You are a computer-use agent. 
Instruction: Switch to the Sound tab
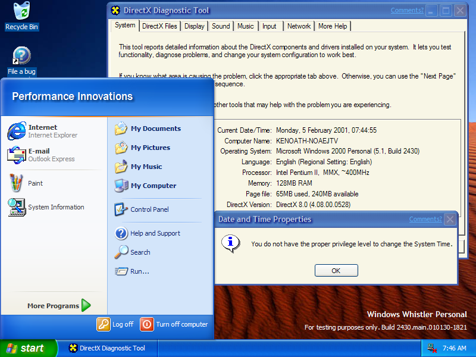pyautogui.click(x=221, y=26)
